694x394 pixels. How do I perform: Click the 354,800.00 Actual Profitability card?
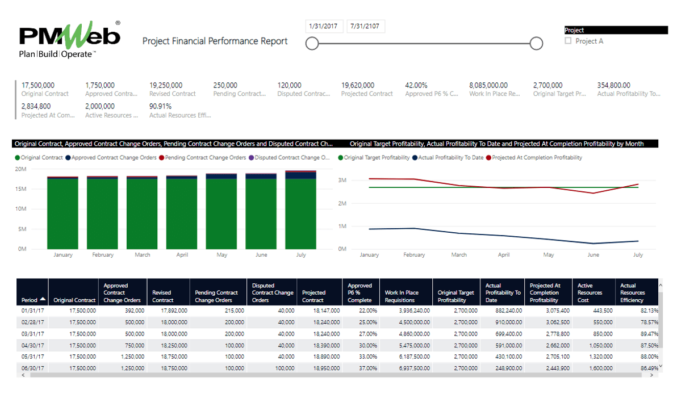[x=629, y=89]
